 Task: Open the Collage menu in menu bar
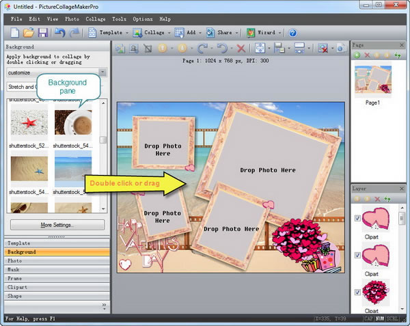pyautogui.click(x=95, y=19)
